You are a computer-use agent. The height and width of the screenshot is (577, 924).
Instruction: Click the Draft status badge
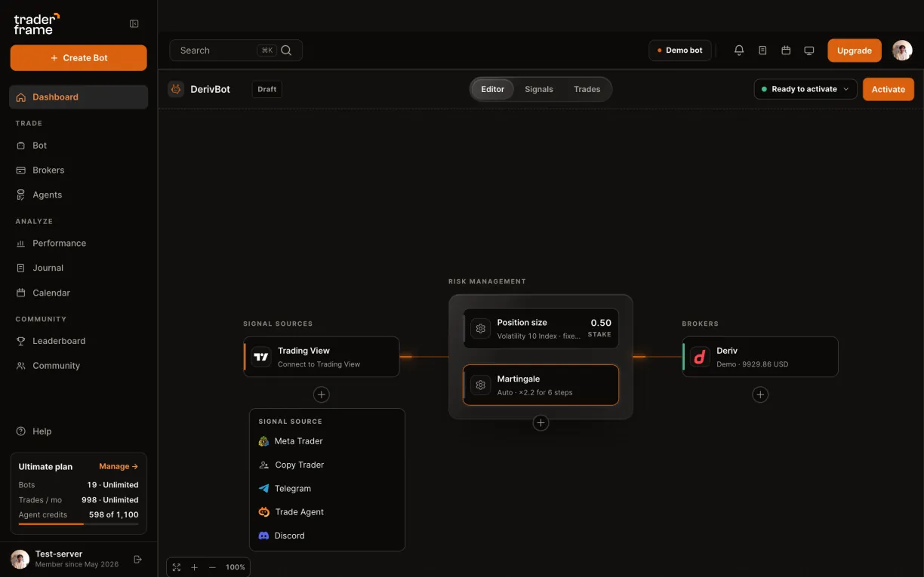pyautogui.click(x=267, y=89)
